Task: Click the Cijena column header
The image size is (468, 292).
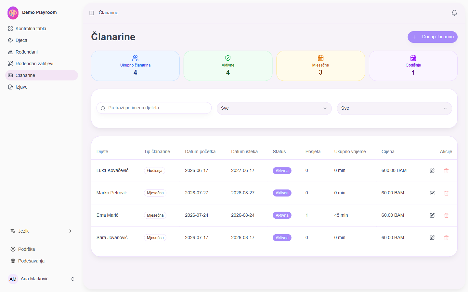Action: (388, 152)
